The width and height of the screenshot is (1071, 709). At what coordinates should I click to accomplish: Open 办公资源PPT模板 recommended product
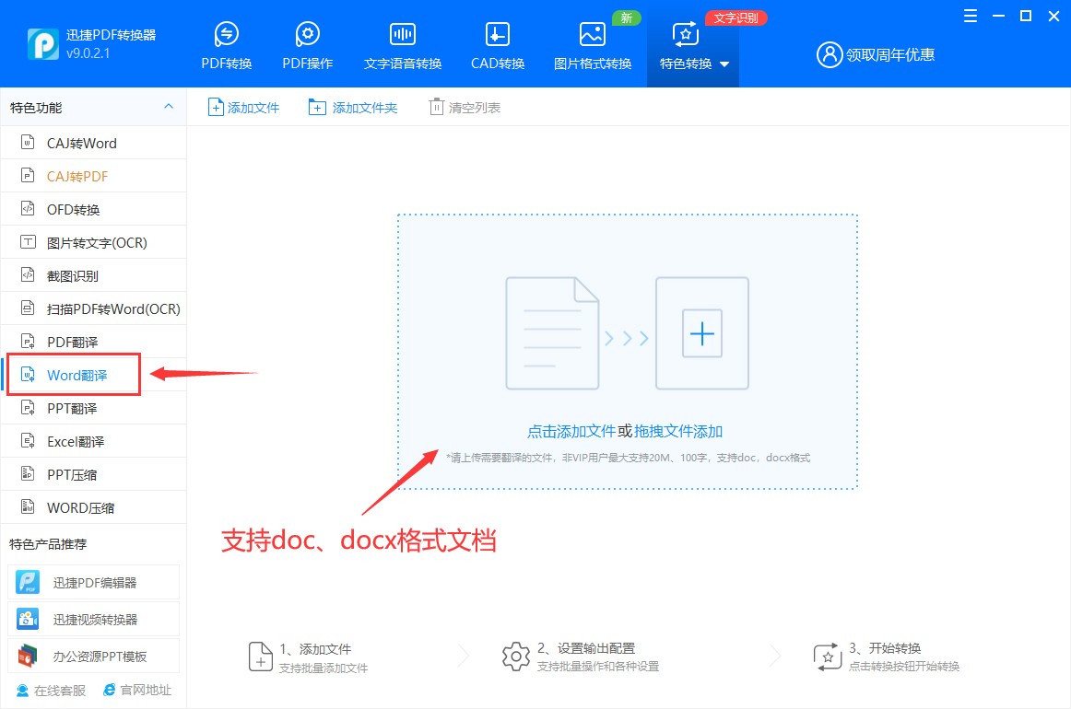(x=94, y=656)
